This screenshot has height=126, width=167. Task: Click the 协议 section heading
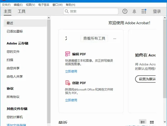[x=10, y=88]
